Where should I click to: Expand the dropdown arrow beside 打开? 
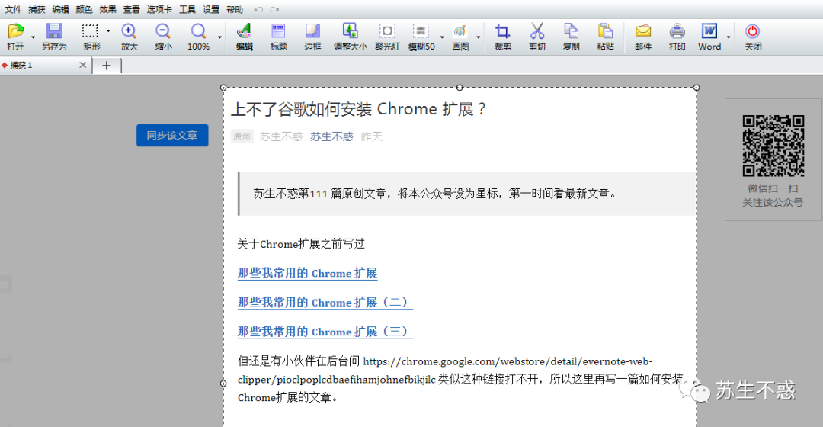click(33, 37)
